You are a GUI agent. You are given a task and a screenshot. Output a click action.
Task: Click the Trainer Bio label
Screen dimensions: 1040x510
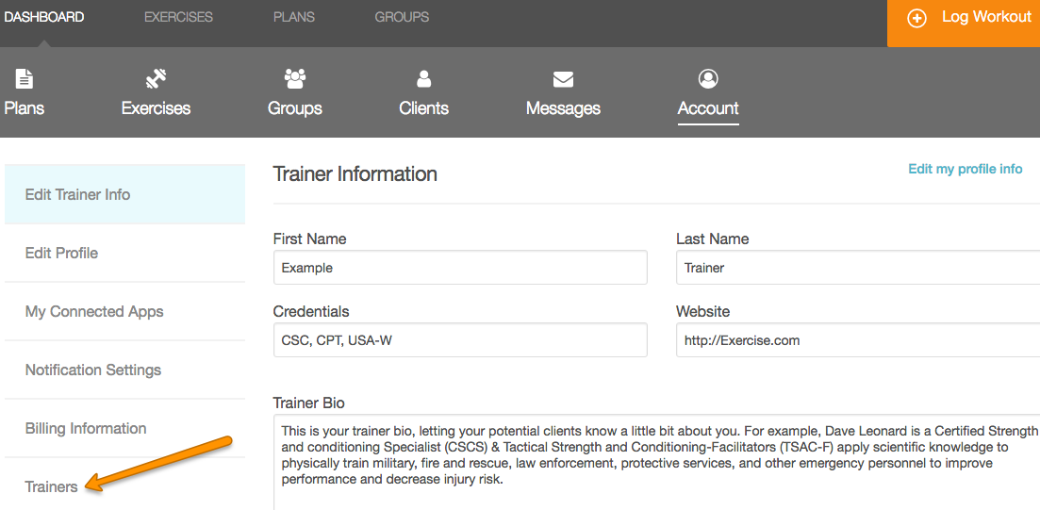[309, 403]
